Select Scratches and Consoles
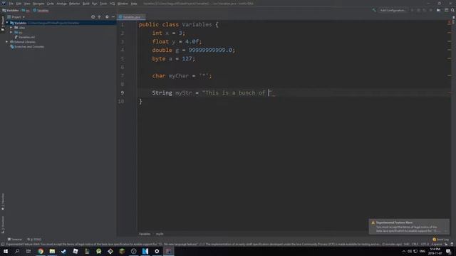Image resolution: width=456 pixels, height=256 pixels. pyautogui.click(x=27, y=46)
